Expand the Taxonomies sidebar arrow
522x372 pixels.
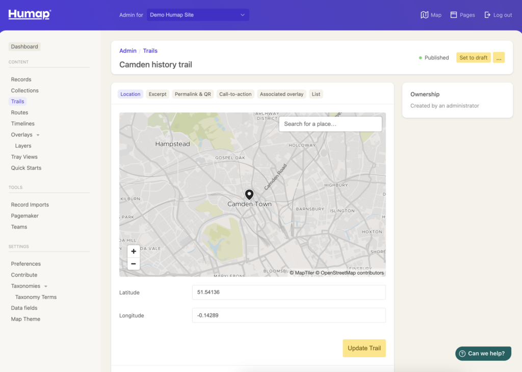pos(46,286)
